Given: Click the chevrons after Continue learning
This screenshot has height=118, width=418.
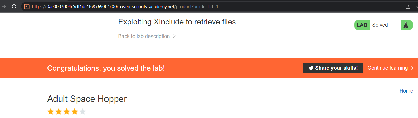Looking at the screenshot, I should [411, 68].
